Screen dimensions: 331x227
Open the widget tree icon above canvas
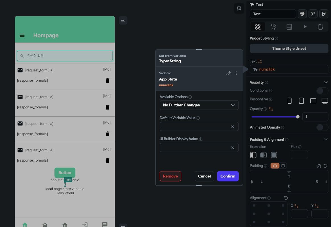(239, 8)
